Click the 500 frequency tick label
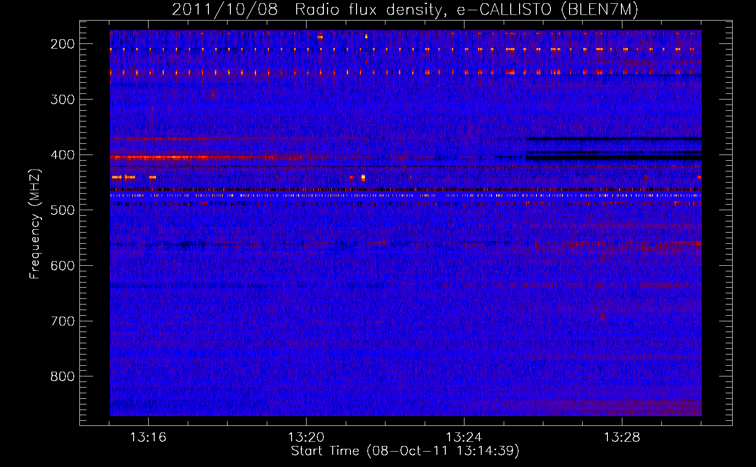Image resolution: width=756 pixels, height=467 pixels. [x=63, y=210]
